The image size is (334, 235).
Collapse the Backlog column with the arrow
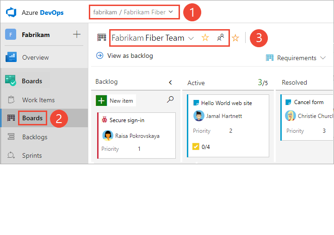coord(170,82)
